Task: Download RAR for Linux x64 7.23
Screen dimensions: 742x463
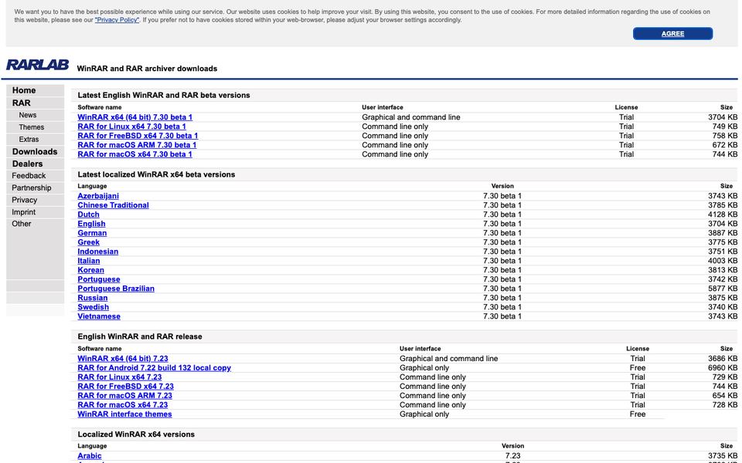Action: [x=120, y=377]
